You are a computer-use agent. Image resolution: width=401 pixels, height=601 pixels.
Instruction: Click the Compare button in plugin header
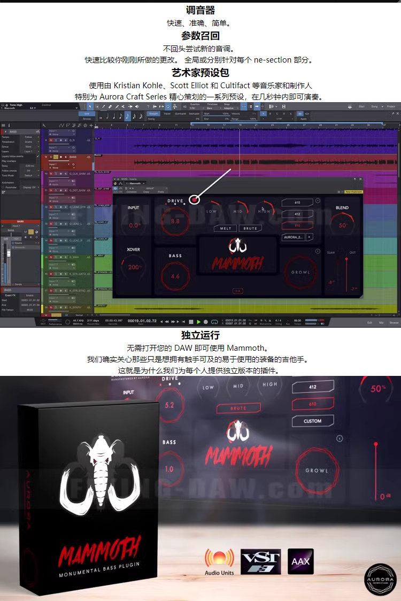coord(132,191)
